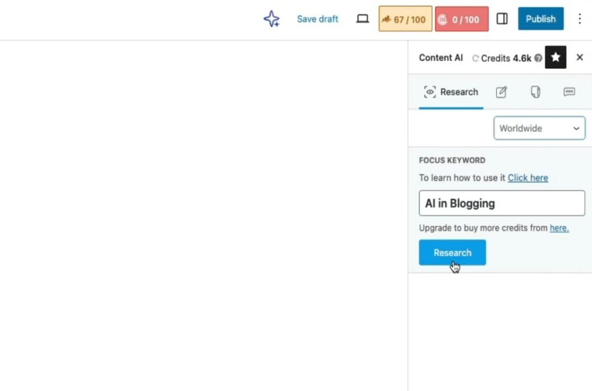Toggle the star pin for Content AI
This screenshot has width=592, height=391.
point(556,58)
